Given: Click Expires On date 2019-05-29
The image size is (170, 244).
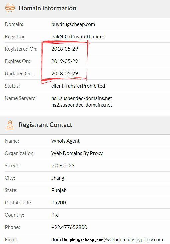Looking at the screenshot, I should click(65, 61).
